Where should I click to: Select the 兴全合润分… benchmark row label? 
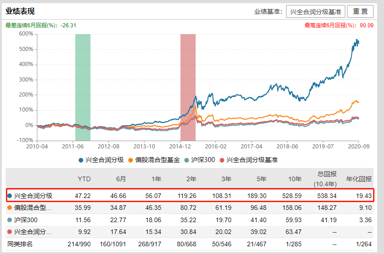[33, 232]
